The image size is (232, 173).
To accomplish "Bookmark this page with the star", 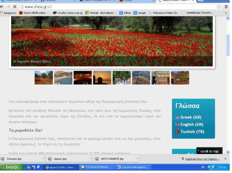I will 219,6.
